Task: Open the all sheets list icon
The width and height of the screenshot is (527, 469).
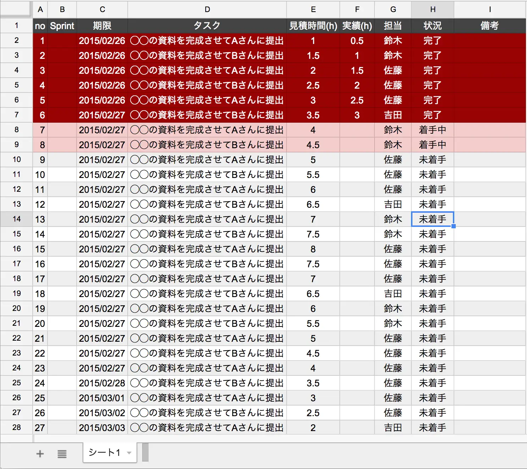Action: point(62,454)
